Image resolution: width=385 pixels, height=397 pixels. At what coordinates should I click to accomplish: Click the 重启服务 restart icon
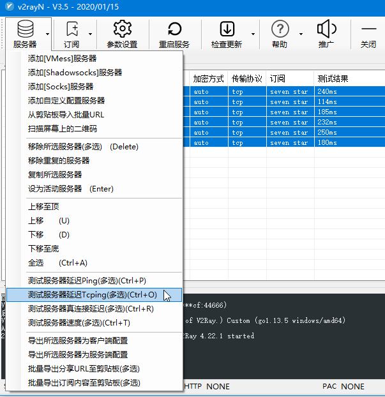[174, 29]
